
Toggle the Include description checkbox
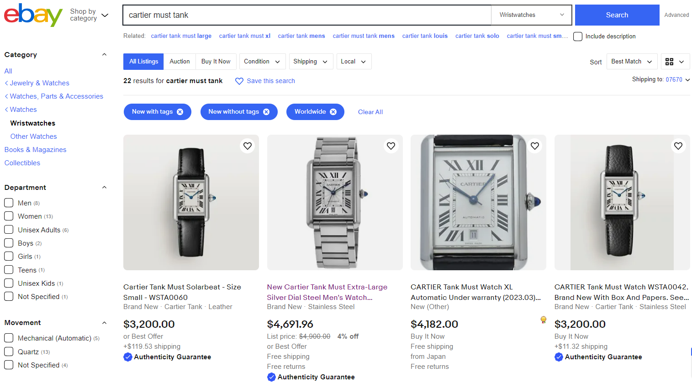tap(577, 36)
